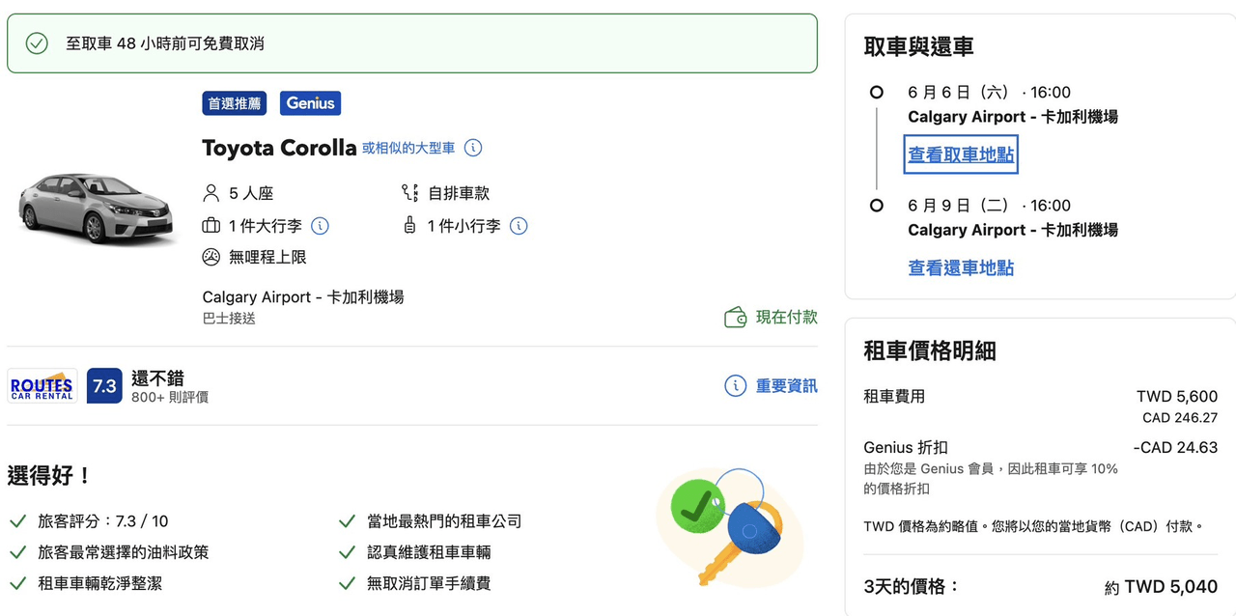Image resolution: width=1236 pixels, height=616 pixels.
Task: Click the 5 人座 person icon
Action: tap(211, 193)
